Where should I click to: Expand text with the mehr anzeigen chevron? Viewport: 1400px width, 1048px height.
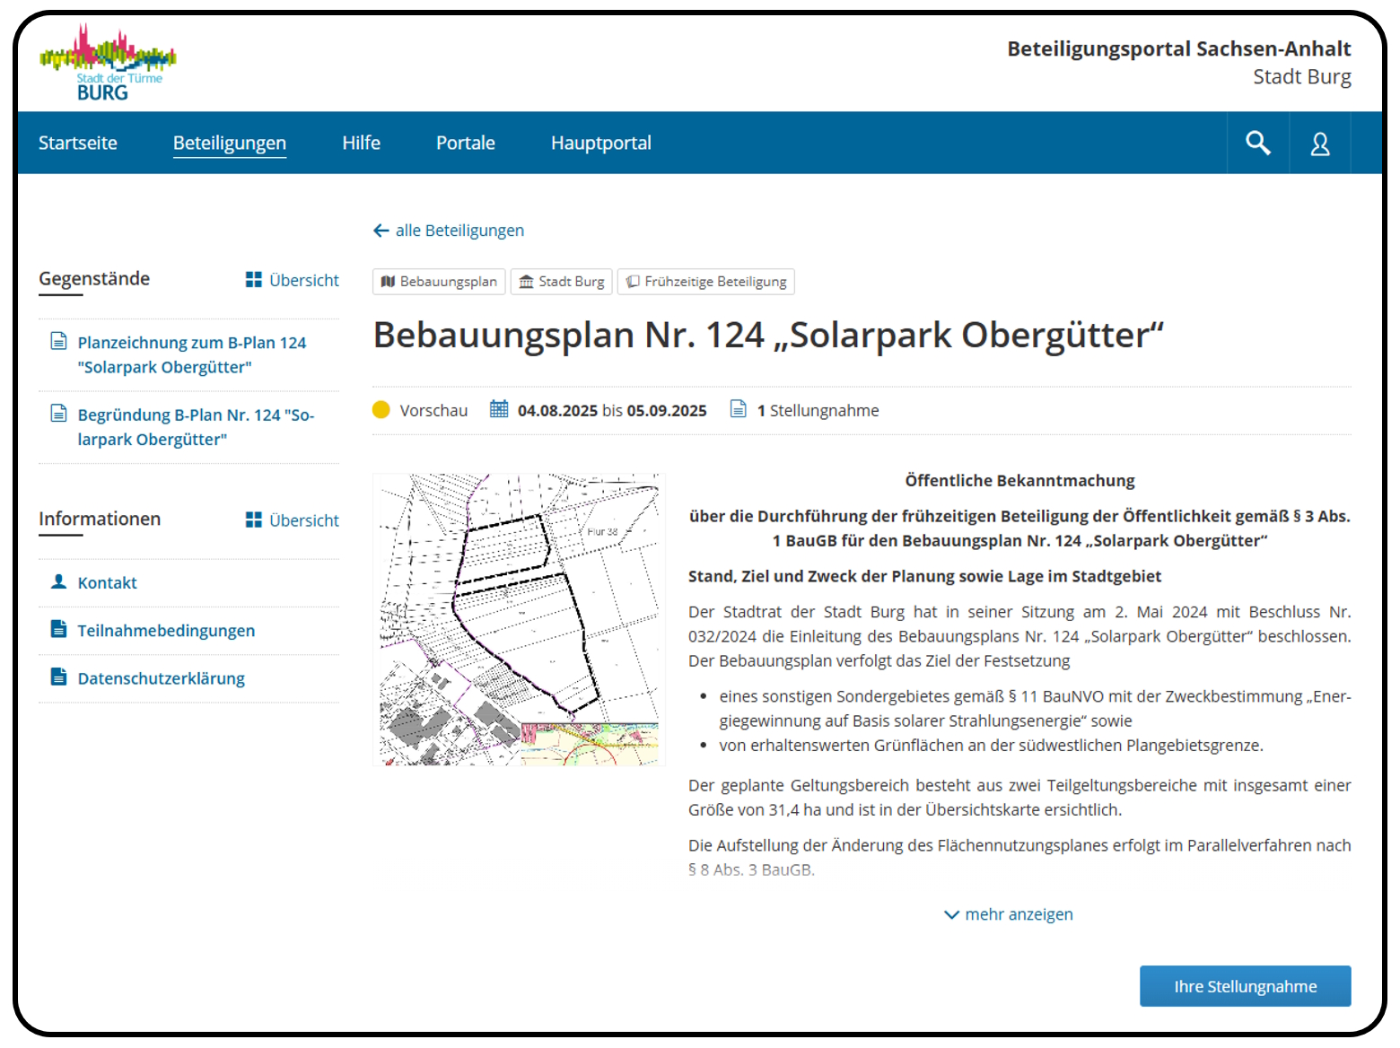point(951,915)
